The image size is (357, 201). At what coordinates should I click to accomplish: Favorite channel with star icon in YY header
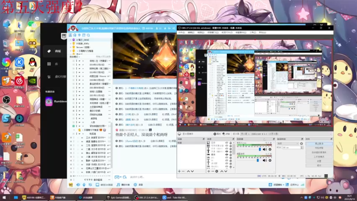[x=165, y=28]
